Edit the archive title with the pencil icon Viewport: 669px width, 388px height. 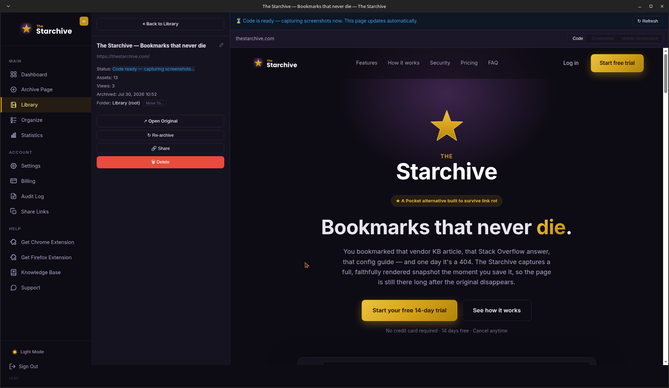tap(221, 45)
